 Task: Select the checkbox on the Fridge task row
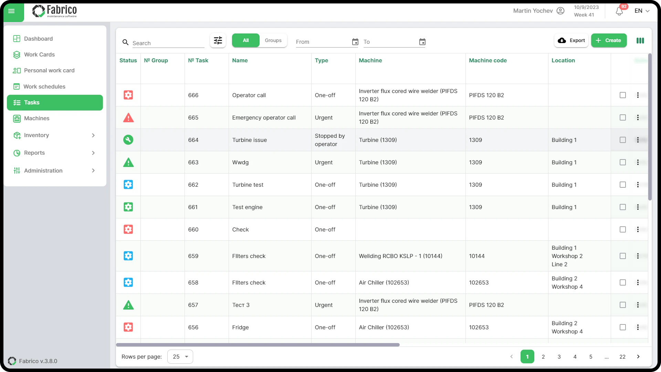622,327
